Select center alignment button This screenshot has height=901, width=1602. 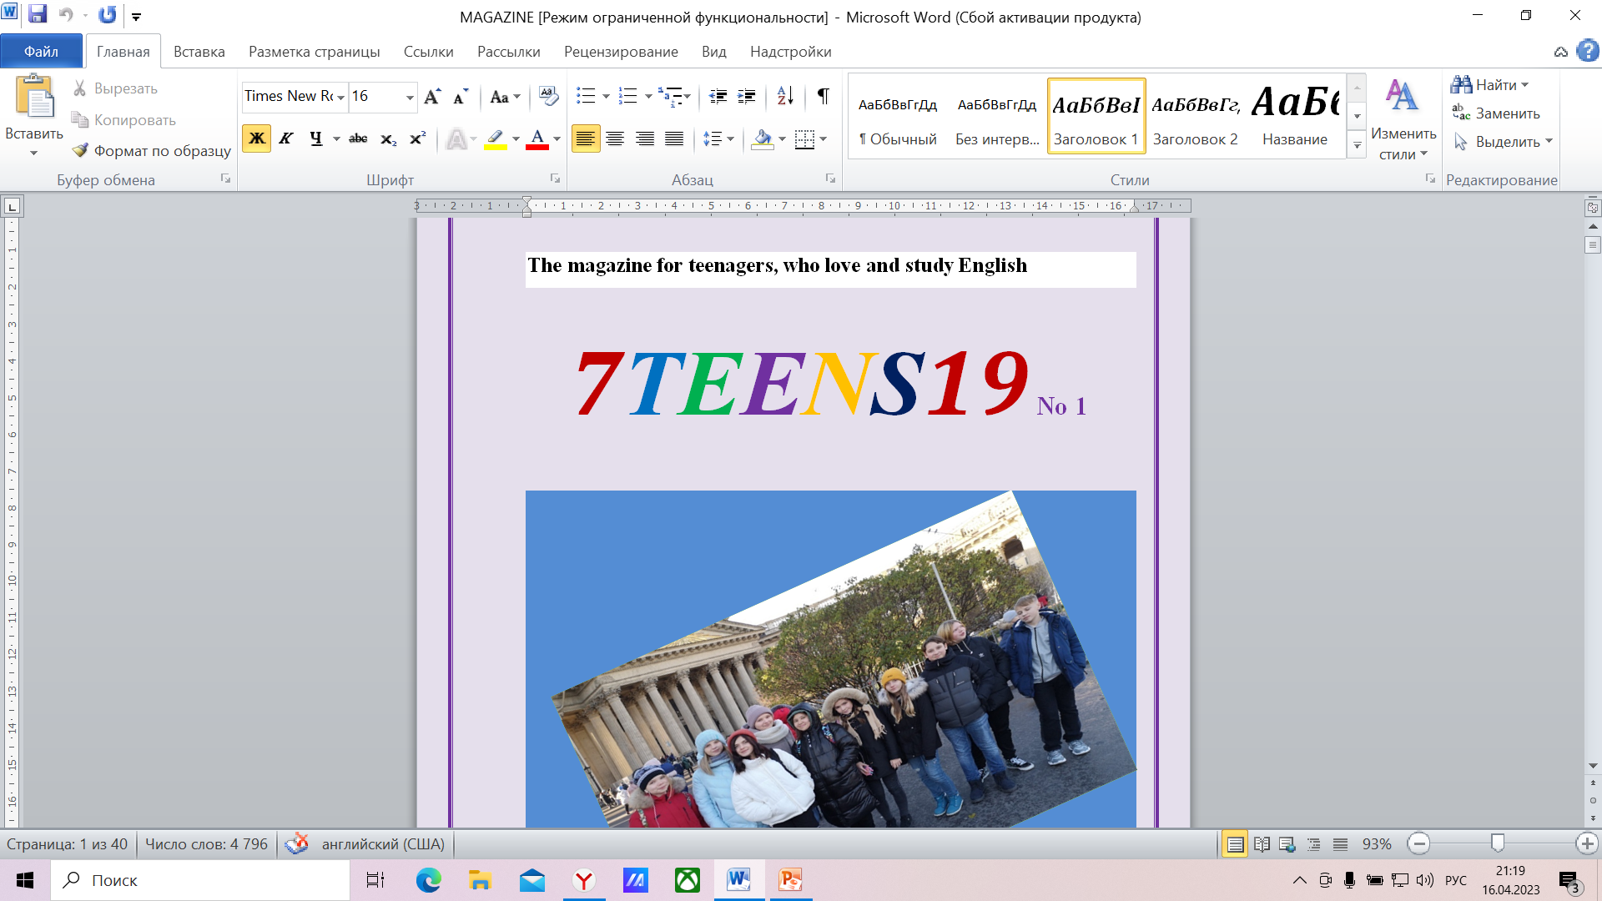pos(615,138)
